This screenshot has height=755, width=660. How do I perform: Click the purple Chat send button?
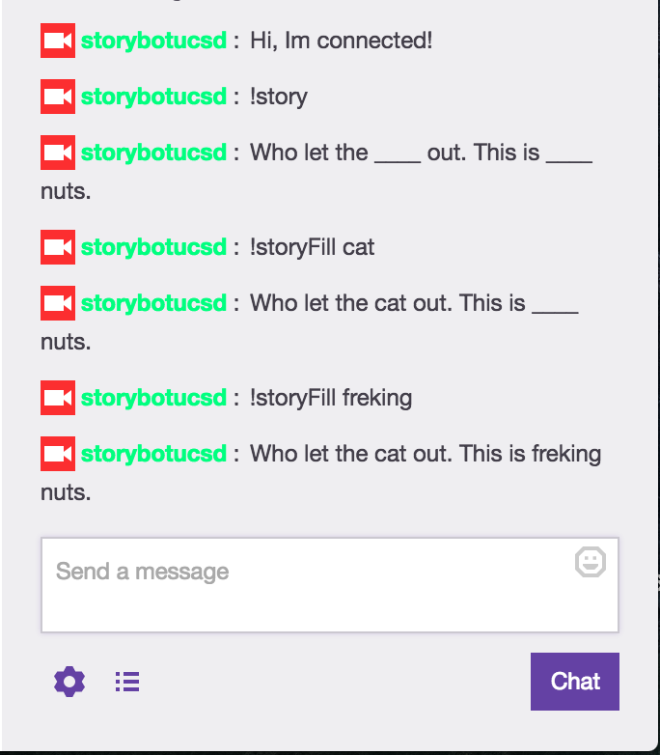pyautogui.click(x=575, y=682)
